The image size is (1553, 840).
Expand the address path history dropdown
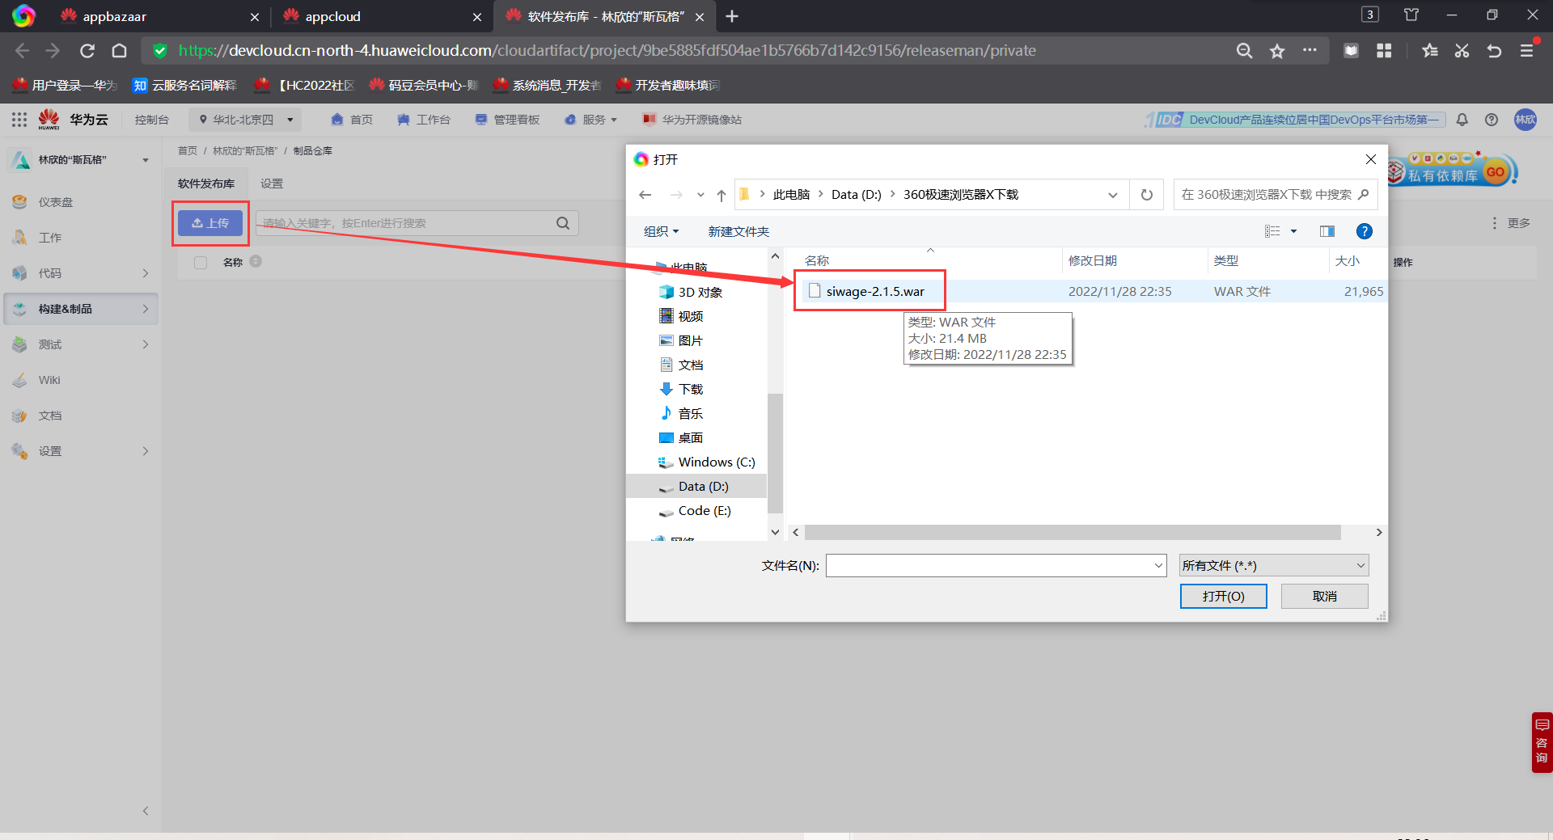tap(1113, 195)
